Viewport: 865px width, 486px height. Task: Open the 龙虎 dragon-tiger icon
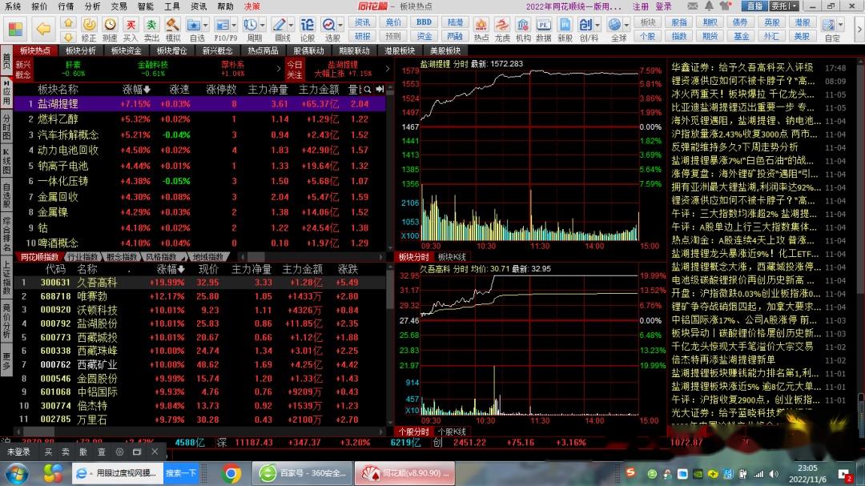[502, 30]
